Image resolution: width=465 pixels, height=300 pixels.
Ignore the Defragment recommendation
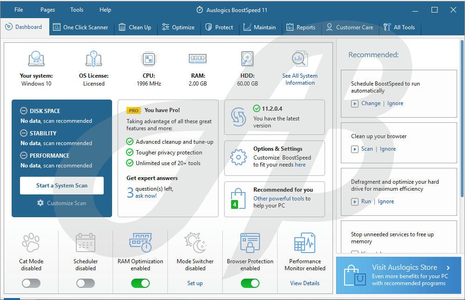pyautogui.click(x=386, y=201)
